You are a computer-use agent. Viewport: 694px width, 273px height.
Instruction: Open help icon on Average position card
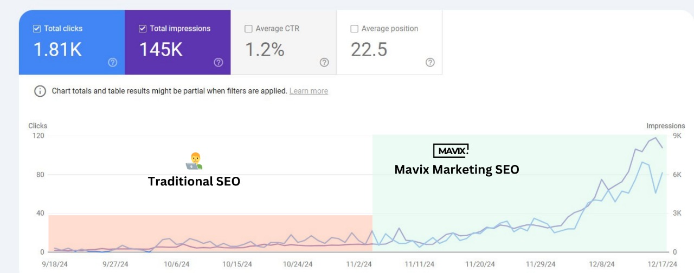click(430, 62)
